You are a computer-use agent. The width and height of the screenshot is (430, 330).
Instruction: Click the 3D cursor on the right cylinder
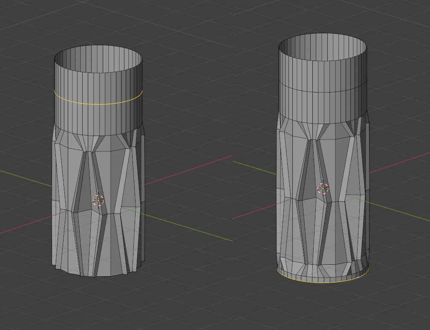[x=323, y=188]
